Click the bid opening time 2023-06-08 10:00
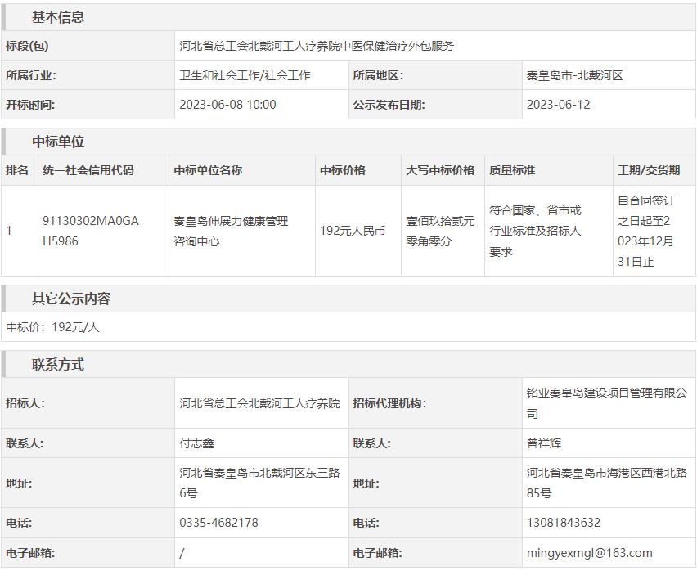The image size is (697, 571). (x=227, y=105)
